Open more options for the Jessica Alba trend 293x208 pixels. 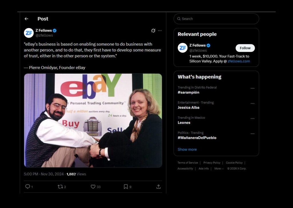252,104
